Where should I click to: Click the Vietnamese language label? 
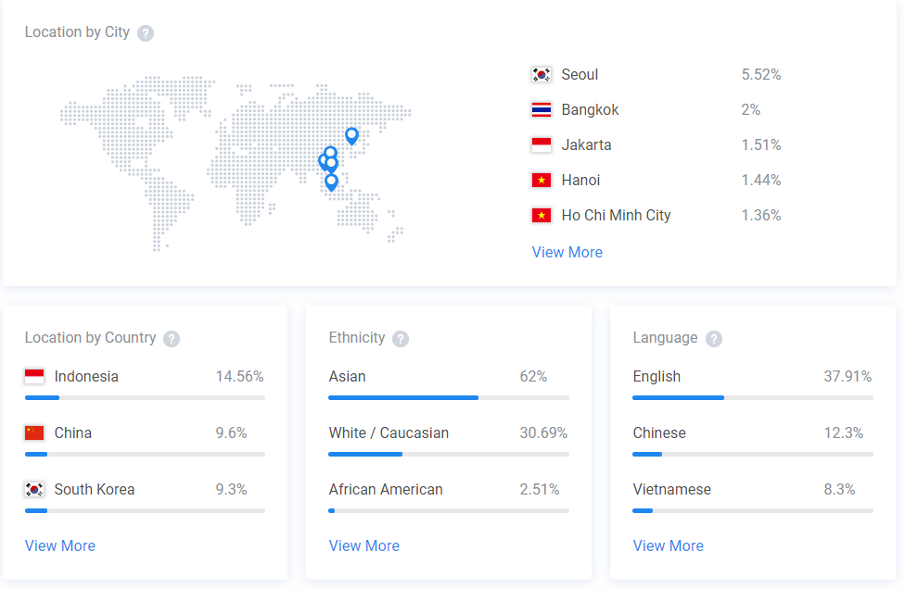(672, 489)
